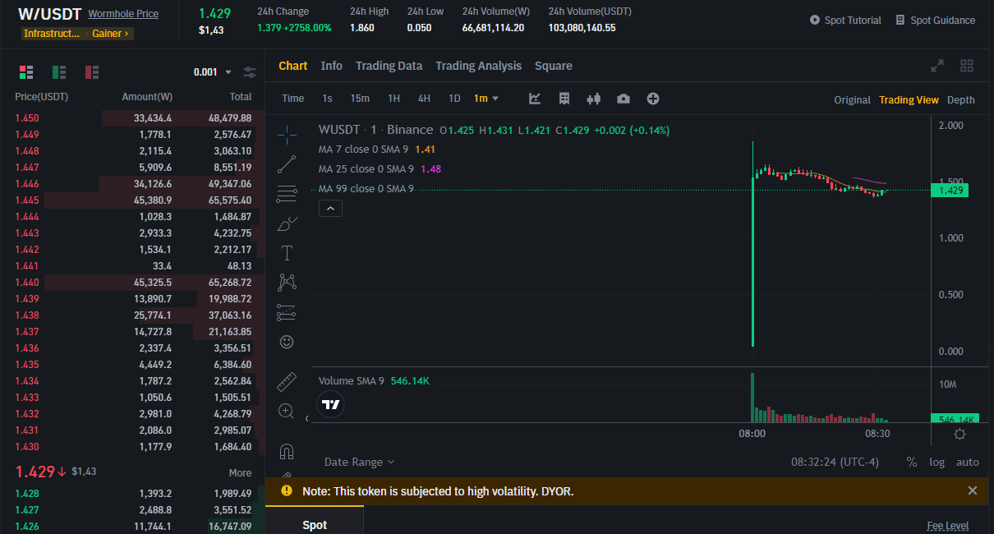994x534 pixels.
Task: Open the emoji annotation tool
Action: [x=287, y=341]
